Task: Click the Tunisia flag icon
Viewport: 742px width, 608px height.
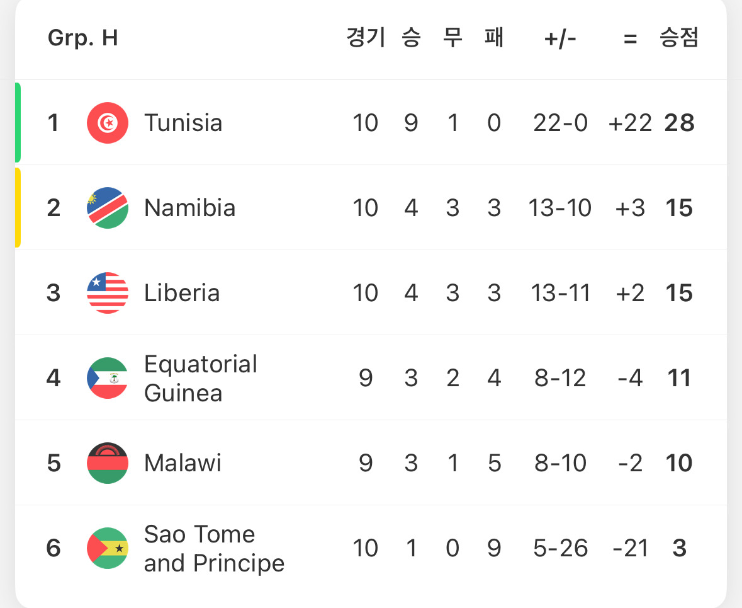Action: coord(108,123)
